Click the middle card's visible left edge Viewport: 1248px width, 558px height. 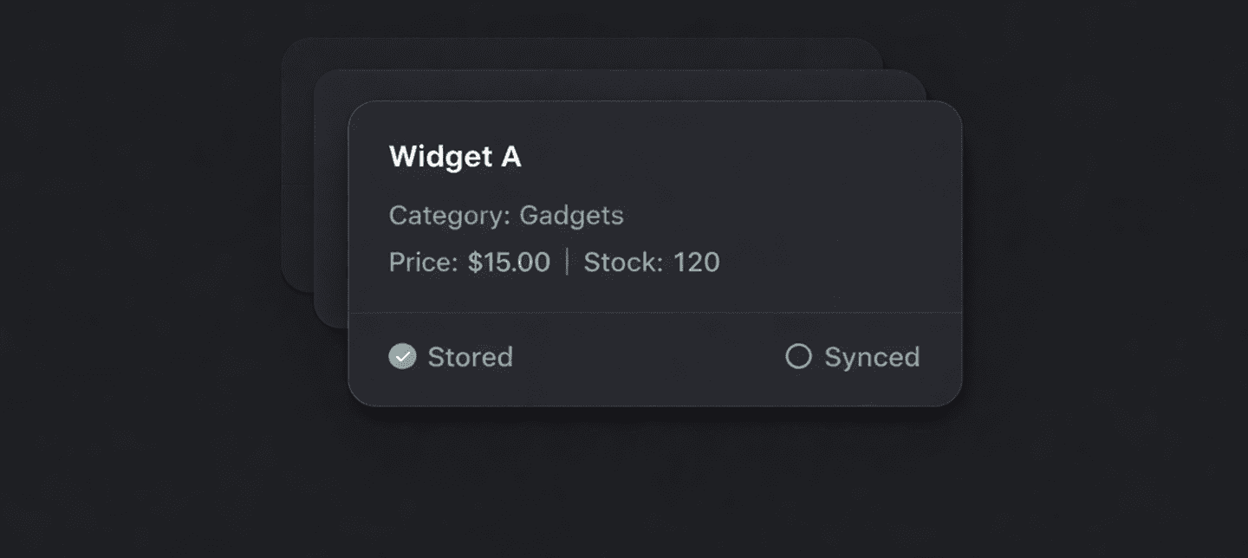(x=331, y=217)
